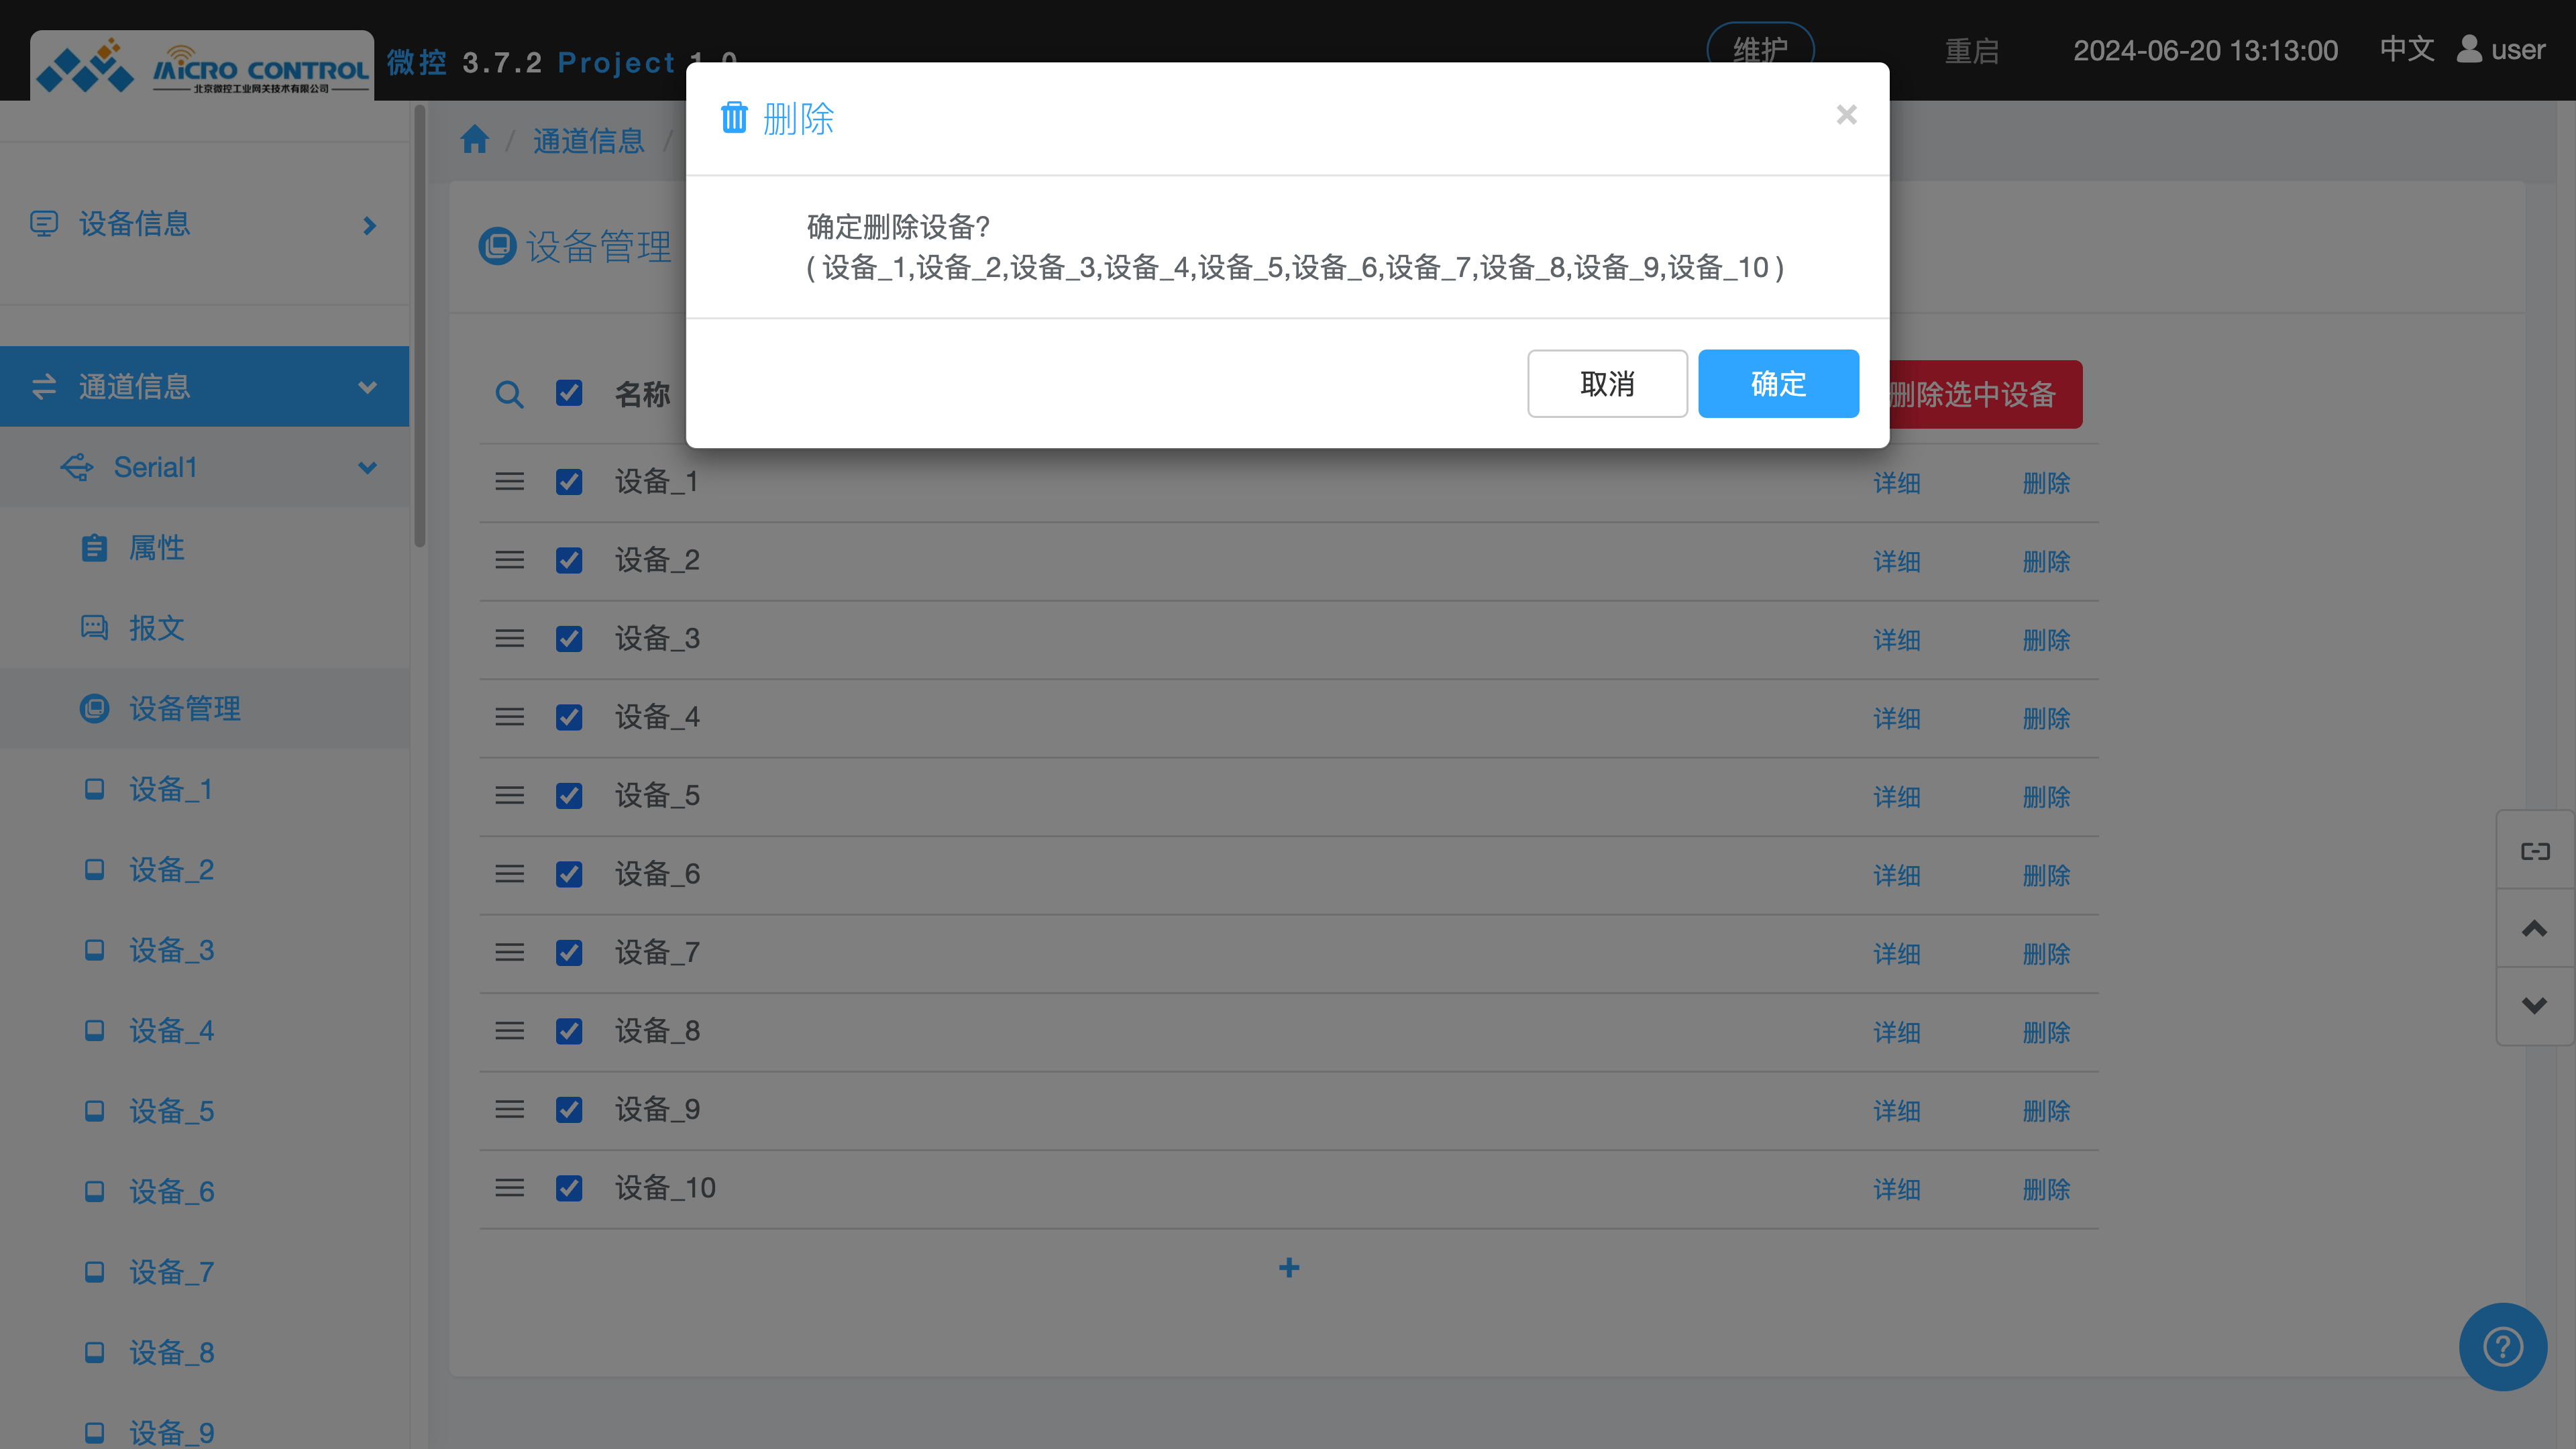The width and height of the screenshot is (2576, 1449).
Task: Click the blue plus icon to add a device
Action: coord(1289,1268)
